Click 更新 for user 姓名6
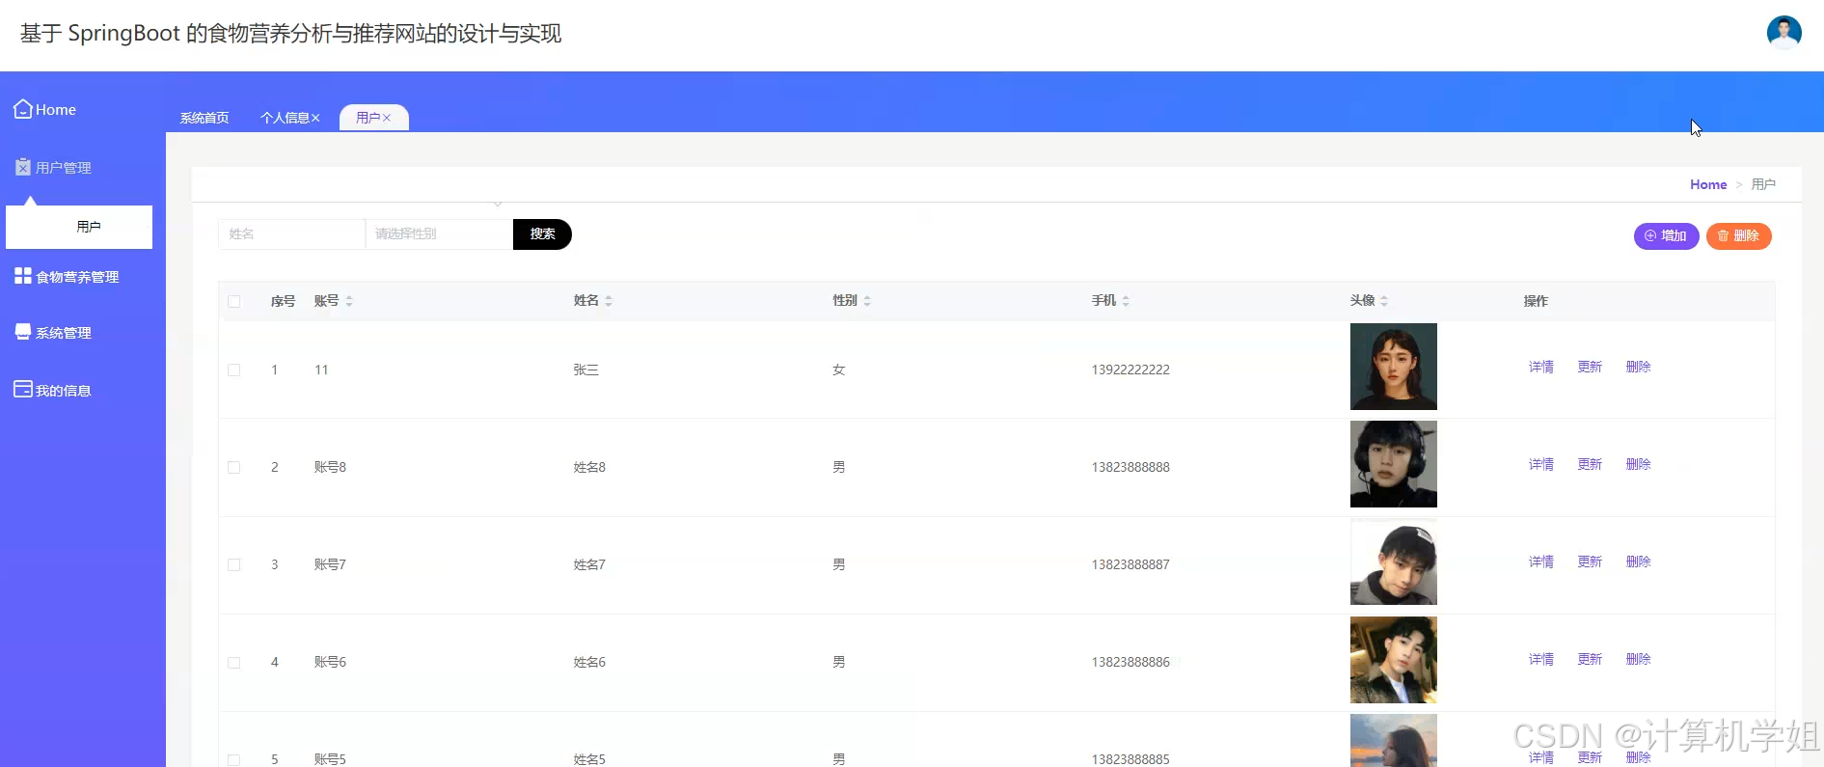The height and width of the screenshot is (767, 1824). [1590, 659]
